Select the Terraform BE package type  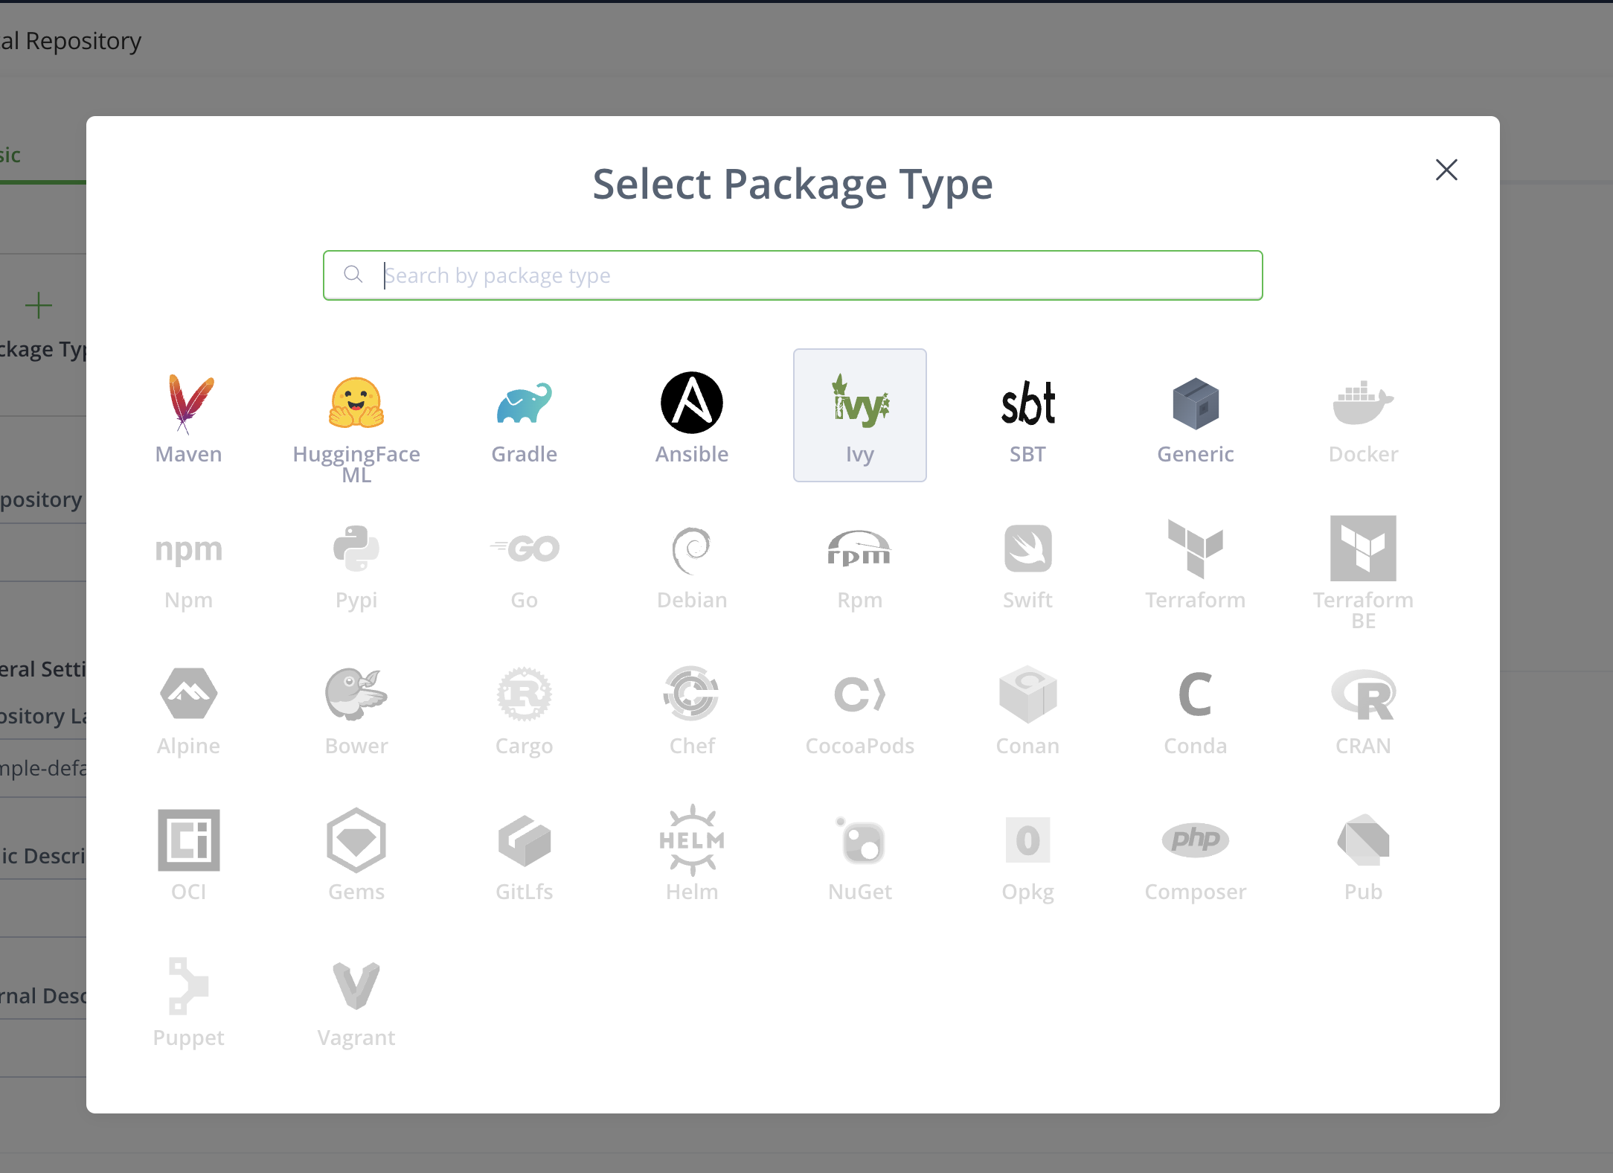[1363, 561]
